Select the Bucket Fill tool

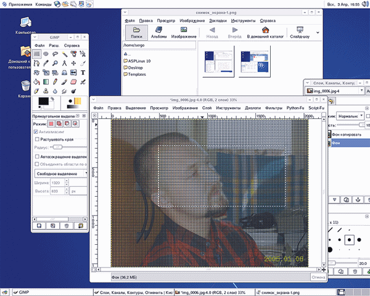(36, 82)
